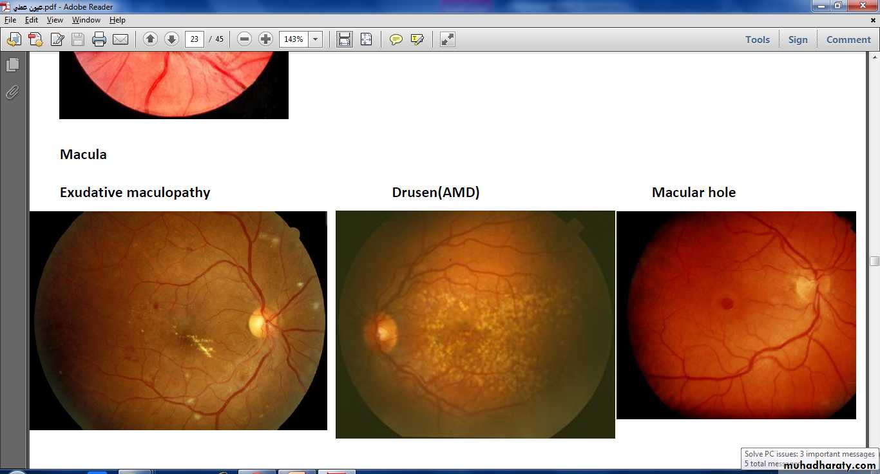Go to the previous page
The width and height of the screenshot is (880, 474).
point(150,39)
